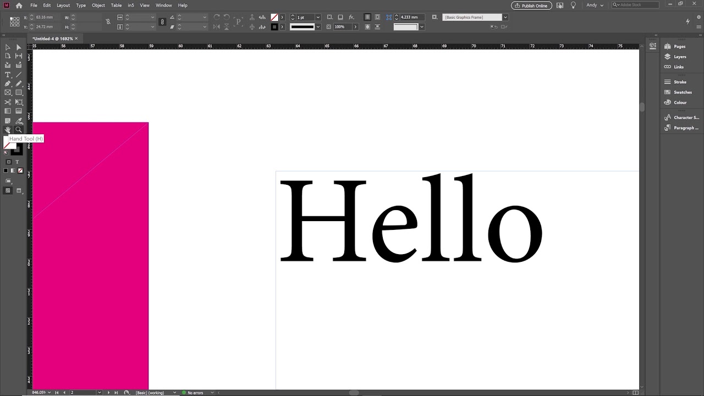Apply None from toolbox bottom swatches
Viewport: 704px width, 396px height.
pos(20,170)
